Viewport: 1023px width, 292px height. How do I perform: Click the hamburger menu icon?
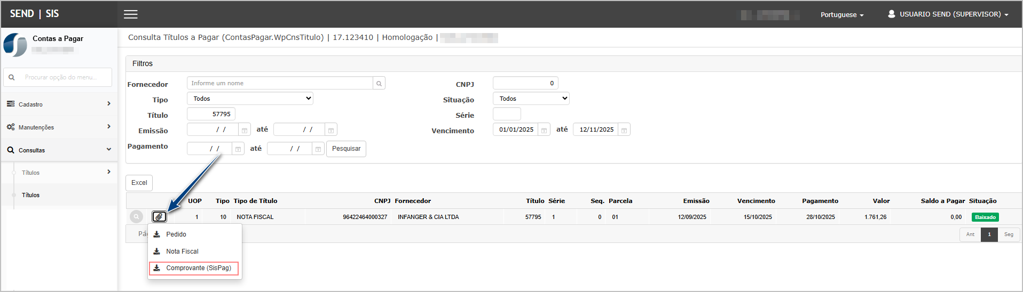coord(131,14)
